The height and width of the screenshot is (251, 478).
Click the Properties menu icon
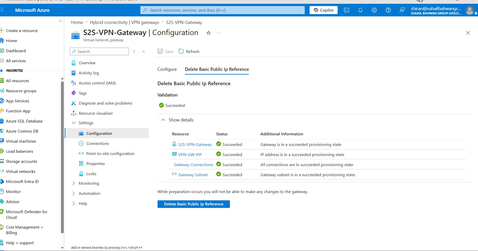click(81, 164)
